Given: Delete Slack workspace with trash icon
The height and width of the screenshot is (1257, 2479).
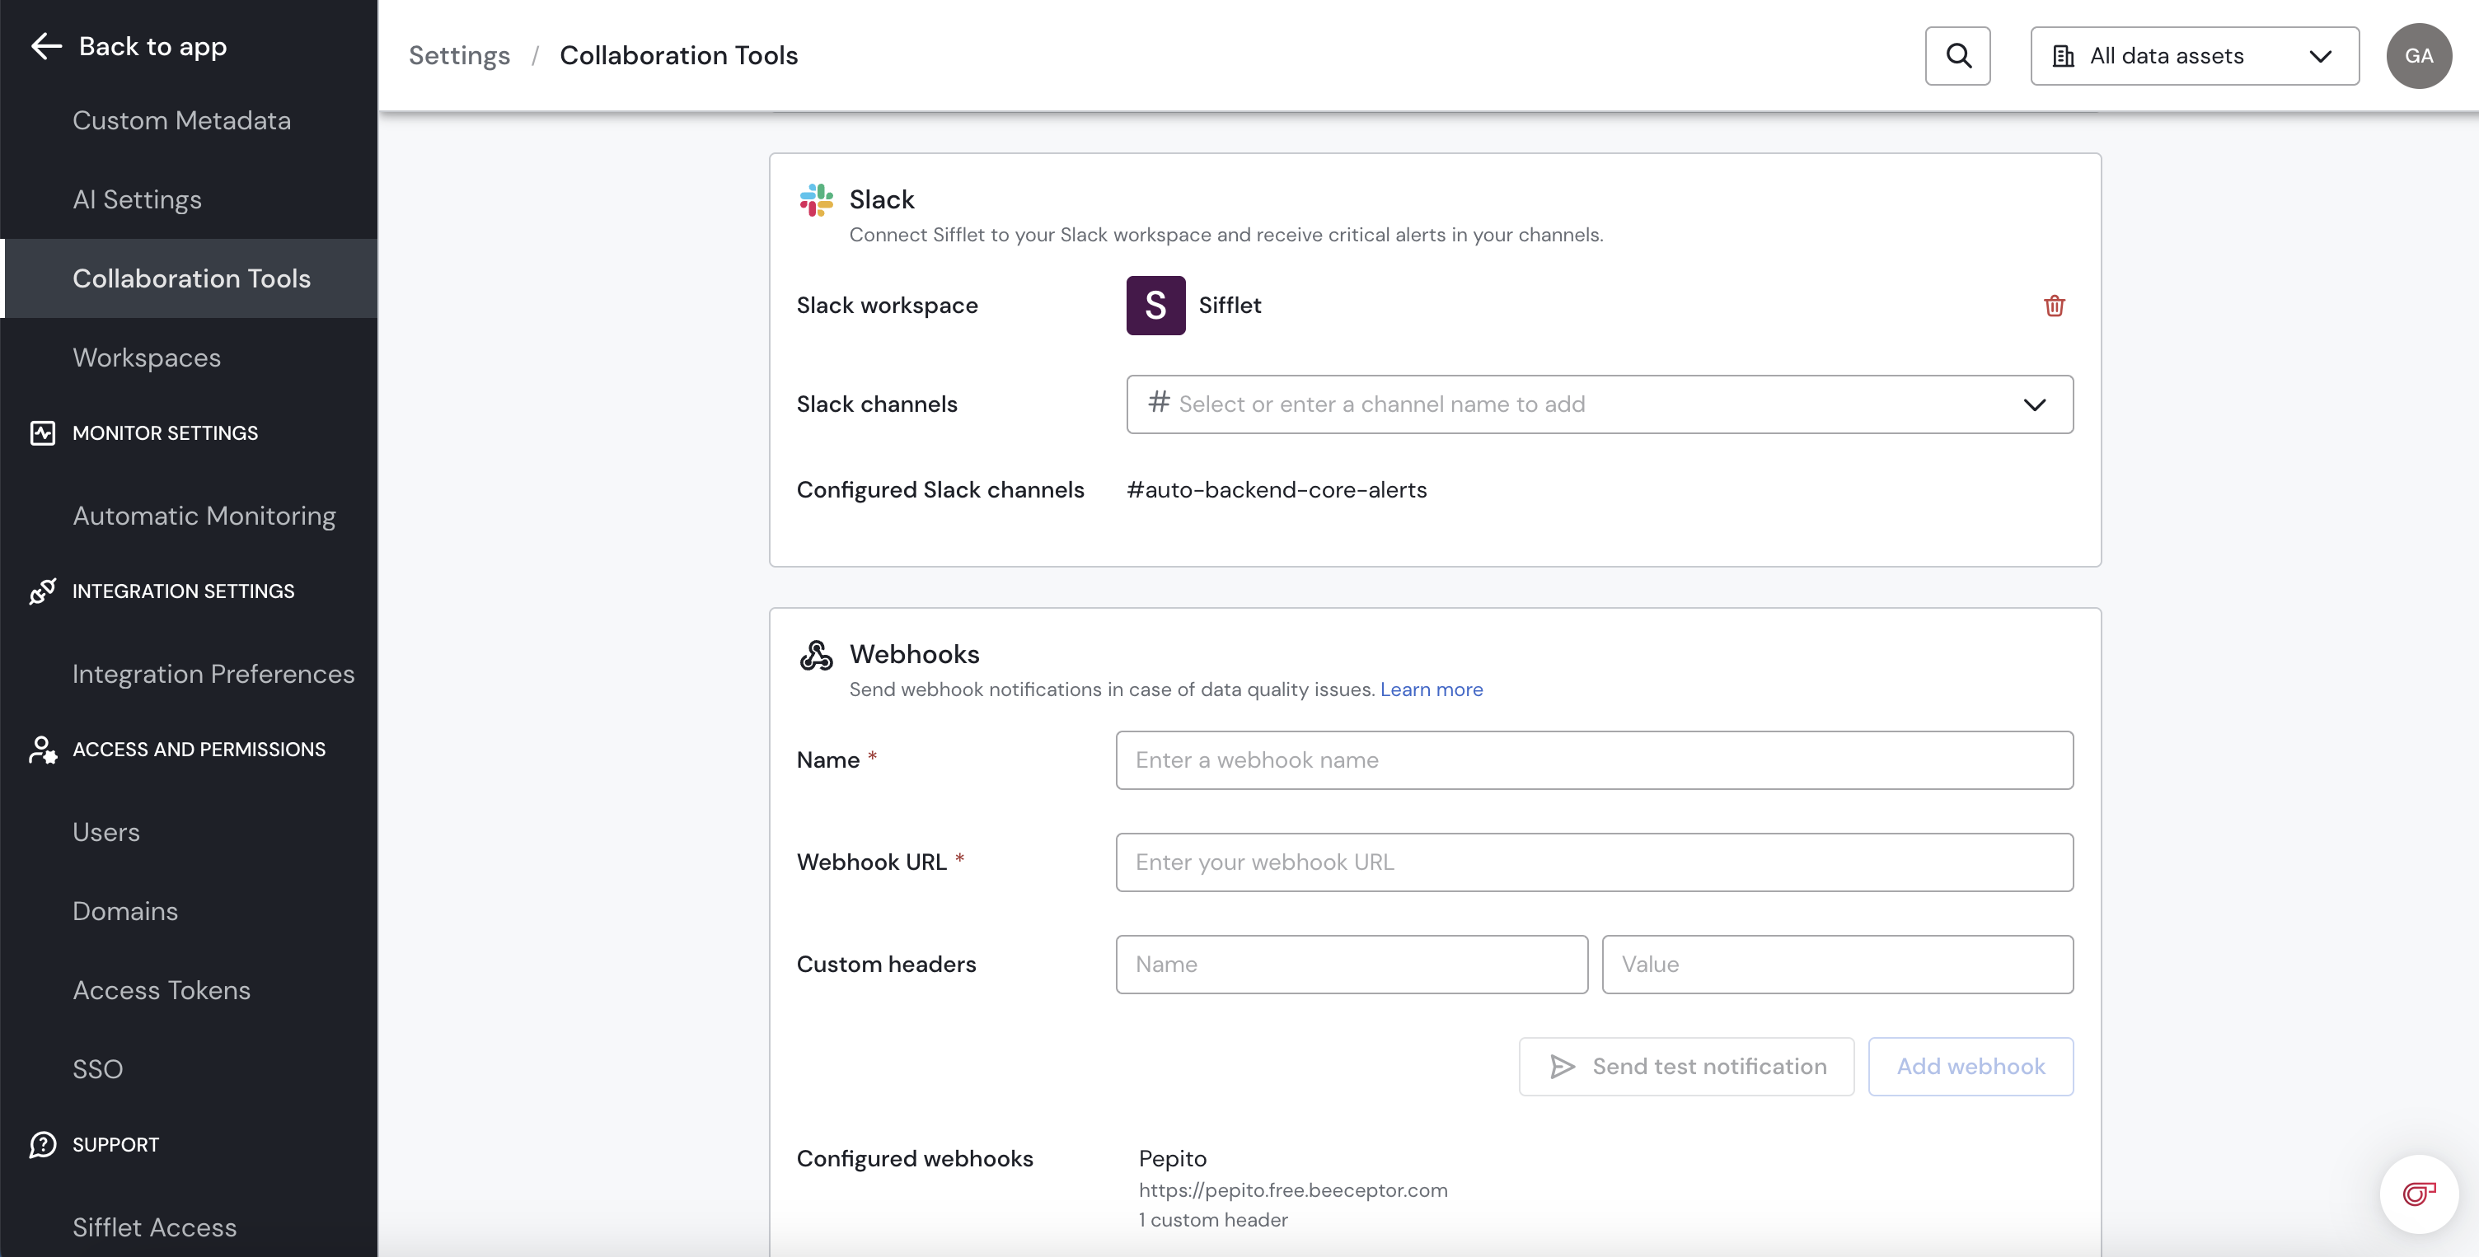Looking at the screenshot, I should (2054, 306).
